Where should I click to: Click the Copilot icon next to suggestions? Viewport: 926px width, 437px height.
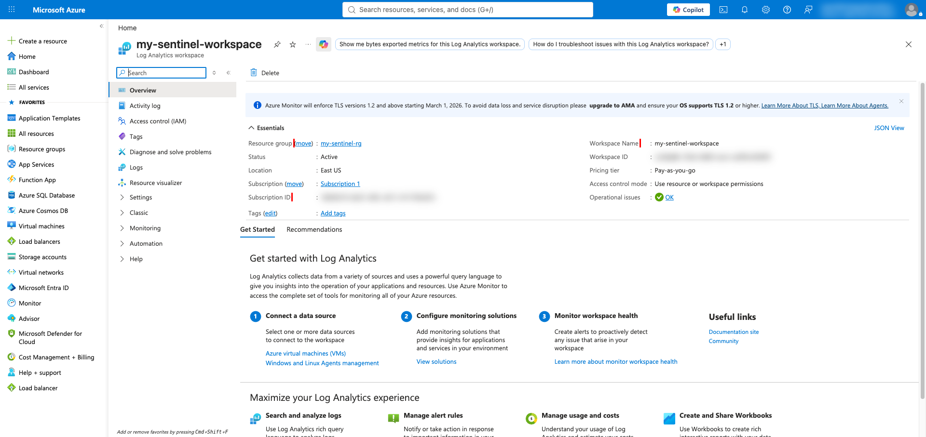pos(324,44)
